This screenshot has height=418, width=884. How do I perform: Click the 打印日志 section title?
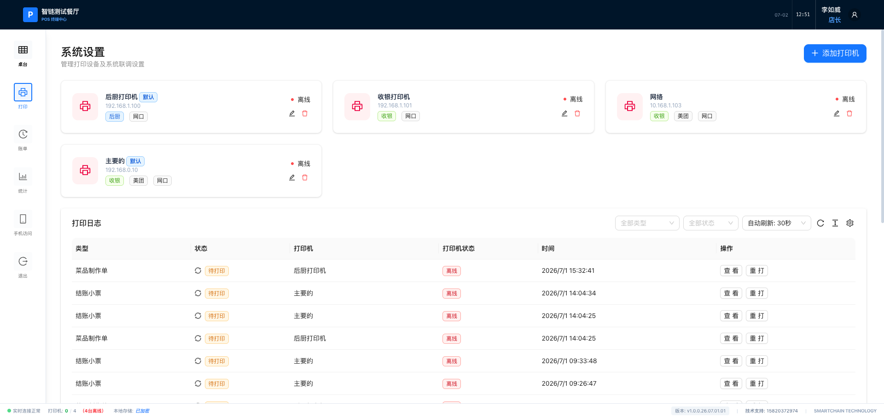point(87,223)
